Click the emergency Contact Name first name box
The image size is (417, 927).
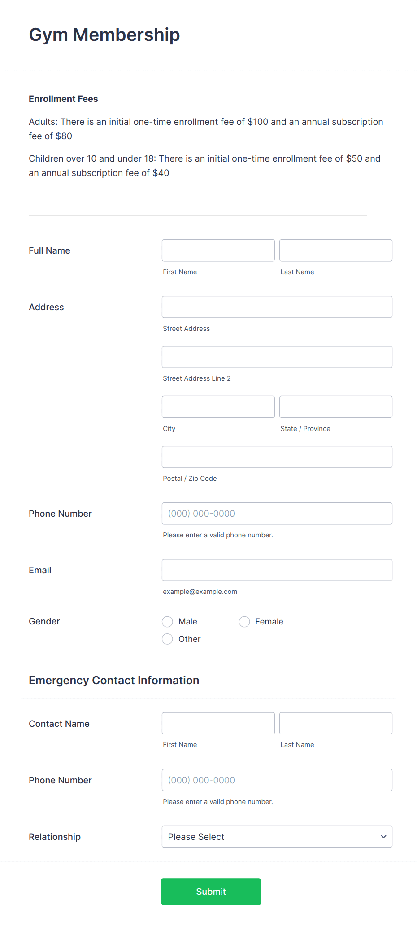pyautogui.click(x=218, y=723)
